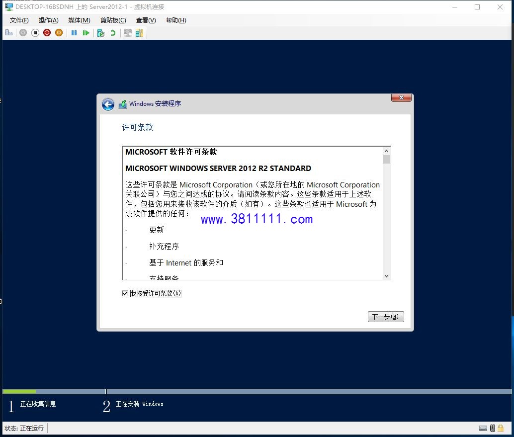Click the VM connection title bar icon
Image resolution: width=514 pixels, height=437 pixels.
9,6
